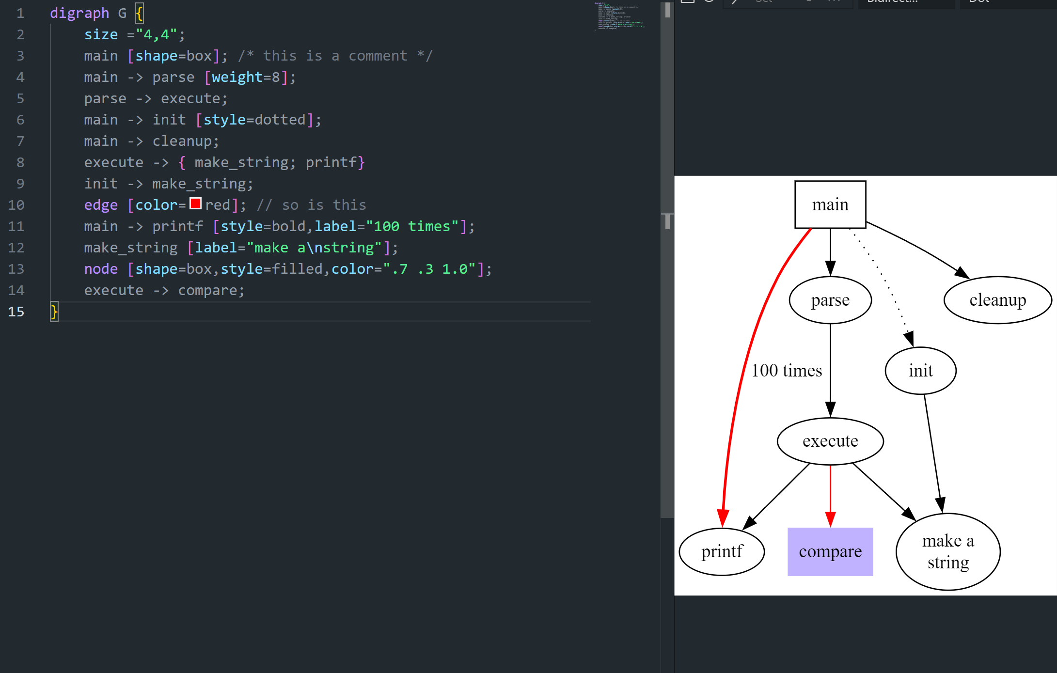
Task: Click the purple compare box node
Action: pos(830,551)
